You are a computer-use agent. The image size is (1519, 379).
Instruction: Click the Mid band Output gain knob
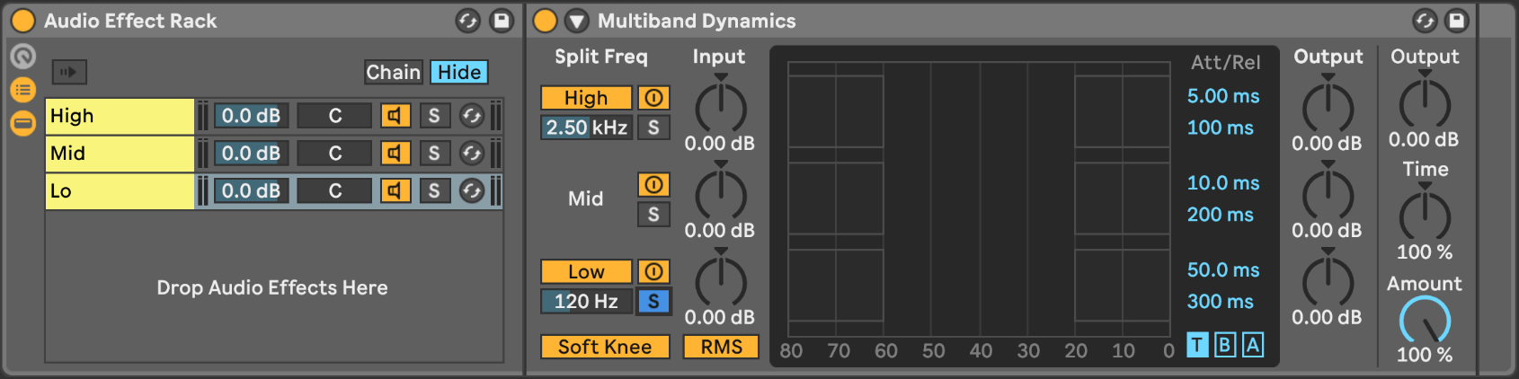pos(1328,194)
